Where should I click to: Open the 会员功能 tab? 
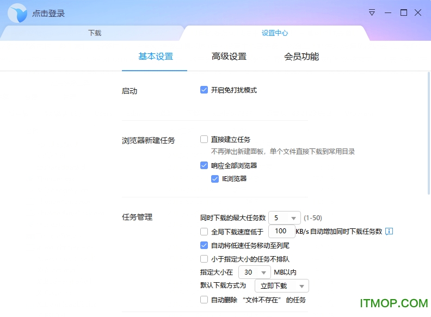(x=301, y=57)
